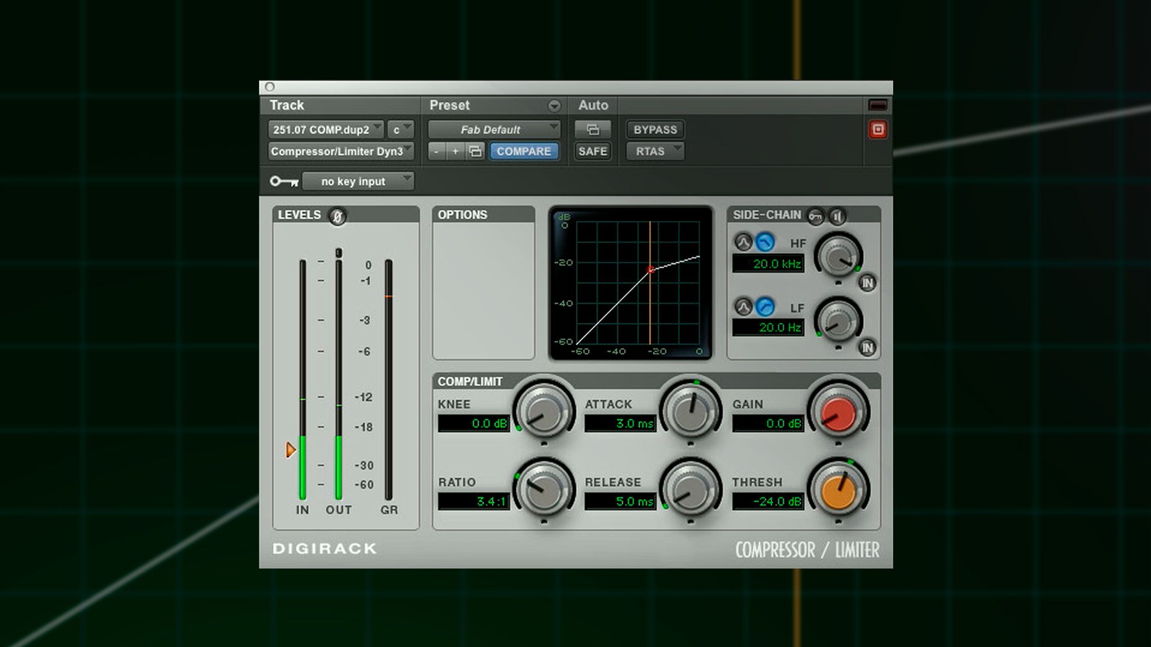1151x647 pixels.
Task: Enable the HF side-chain IN button
Action: pos(867,283)
